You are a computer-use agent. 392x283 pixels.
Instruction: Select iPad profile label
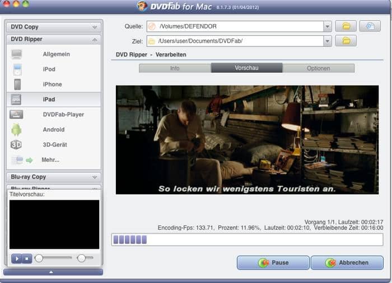pos(49,100)
